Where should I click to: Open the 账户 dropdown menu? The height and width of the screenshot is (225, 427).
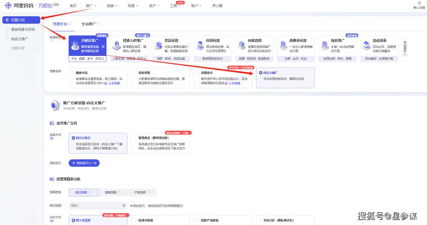(196, 5)
